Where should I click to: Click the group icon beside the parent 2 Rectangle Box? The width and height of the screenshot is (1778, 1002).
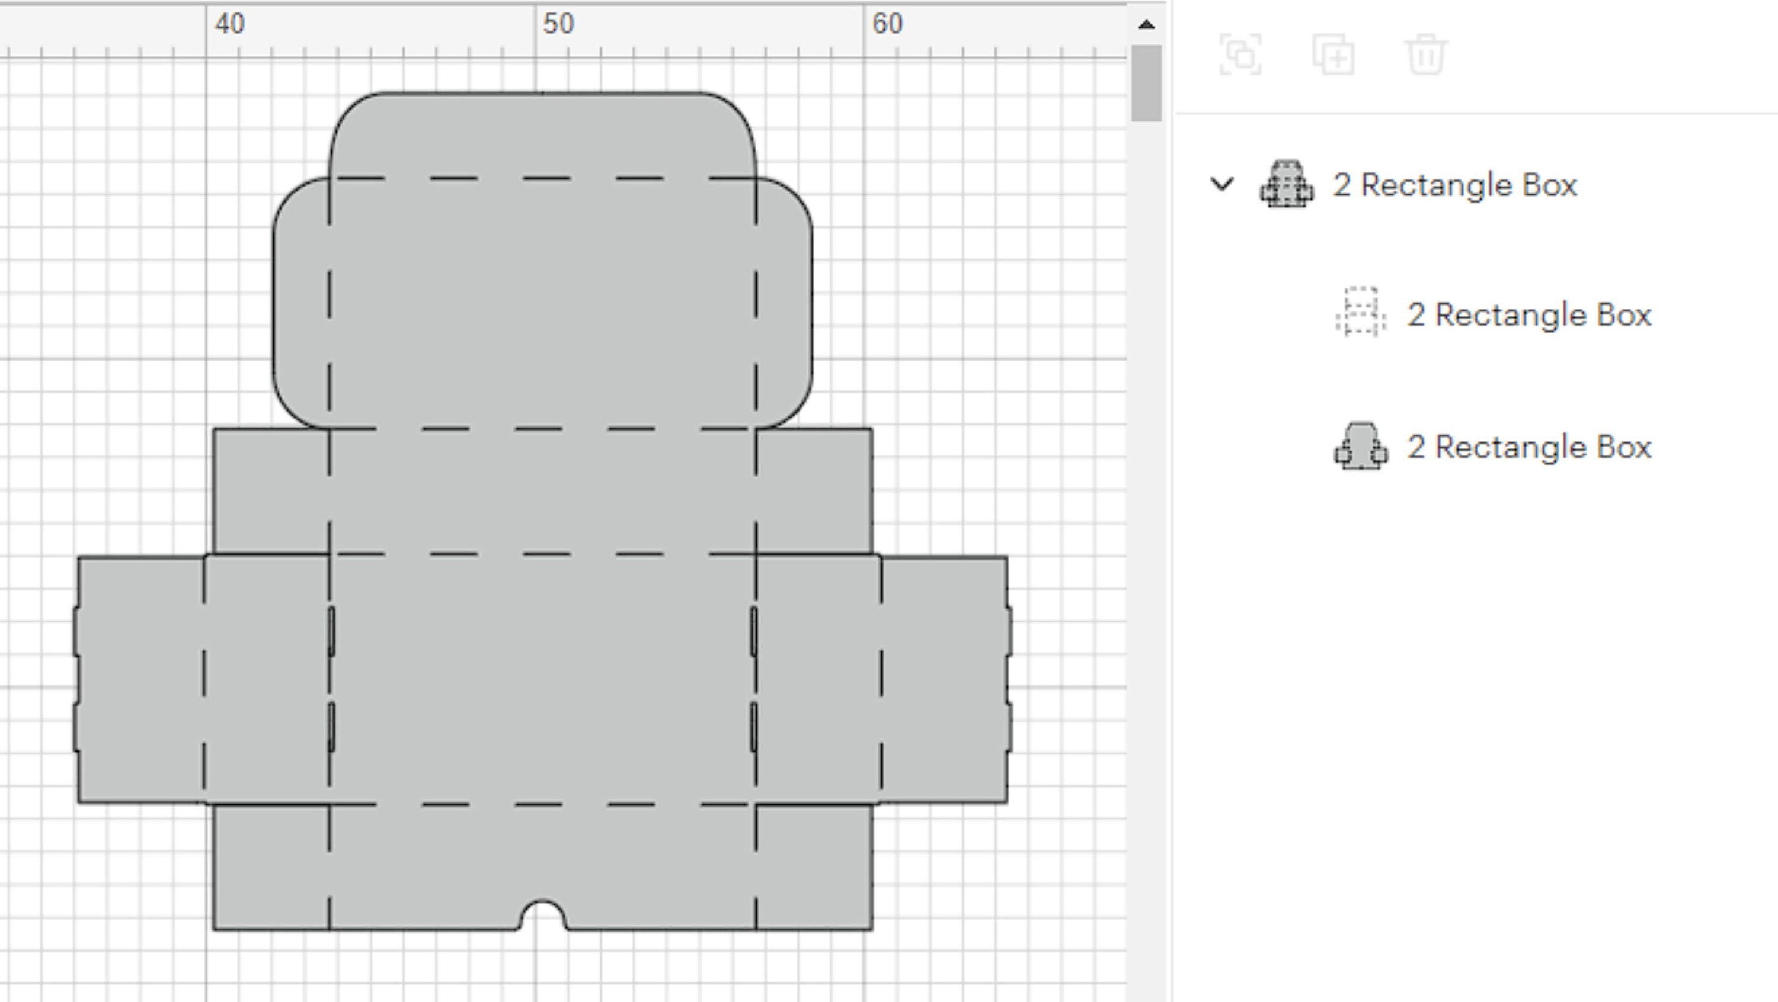point(1286,185)
